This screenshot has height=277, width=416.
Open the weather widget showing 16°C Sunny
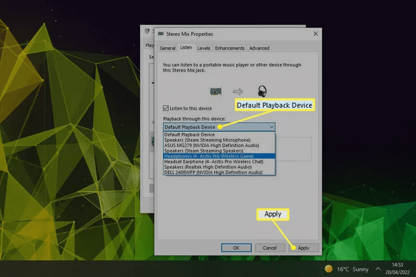click(347, 269)
